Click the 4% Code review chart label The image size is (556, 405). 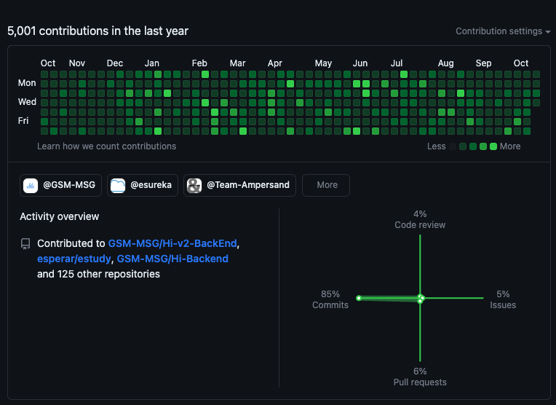(x=420, y=219)
